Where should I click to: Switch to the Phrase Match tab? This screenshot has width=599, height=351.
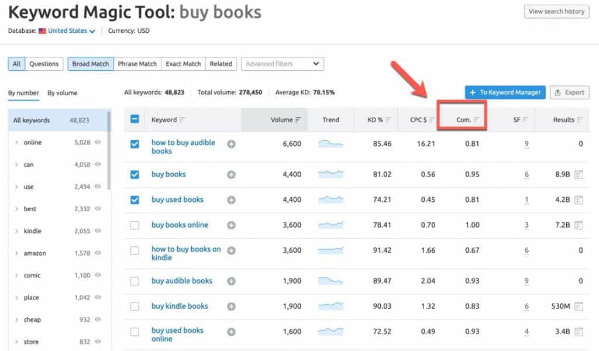(x=137, y=64)
